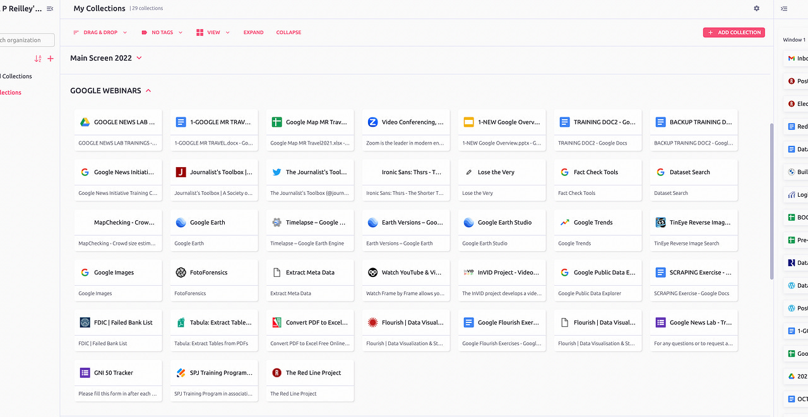Open the DRAG & DROP dropdown
Image resolution: width=808 pixels, height=417 pixels.
[x=100, y=32]
